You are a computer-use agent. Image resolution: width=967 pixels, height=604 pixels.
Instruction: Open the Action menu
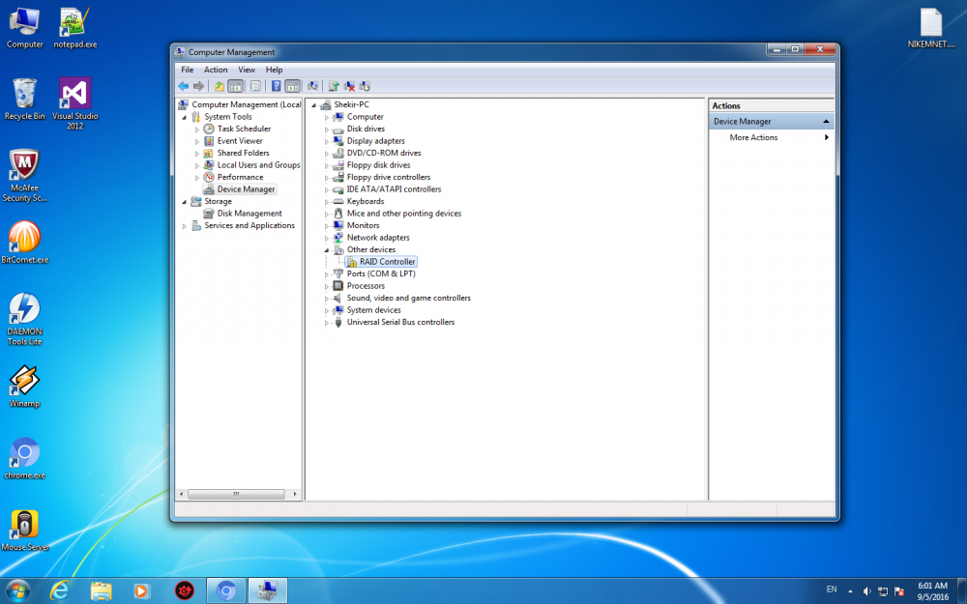(x=216, y=70)
